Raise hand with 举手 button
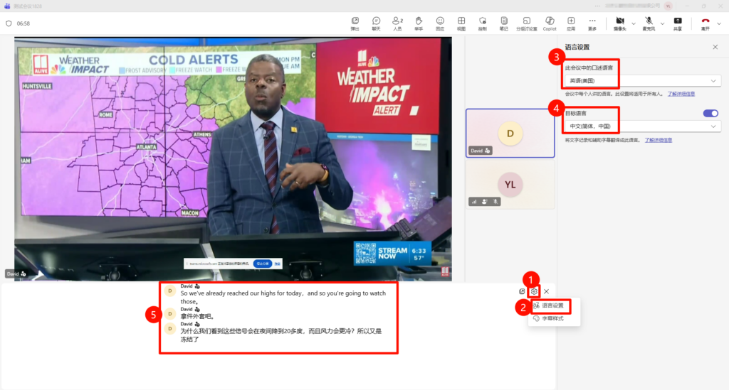 pos(419,23)
